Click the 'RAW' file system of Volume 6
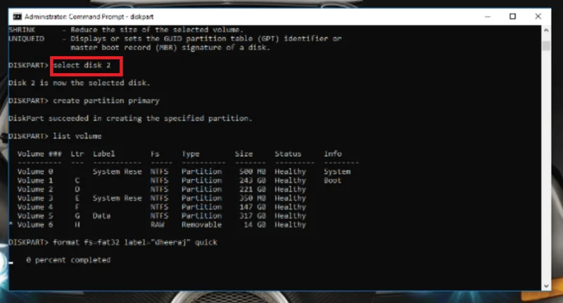Image resolution: width=563 pixels, height=303 pixels. coord(157,225)
